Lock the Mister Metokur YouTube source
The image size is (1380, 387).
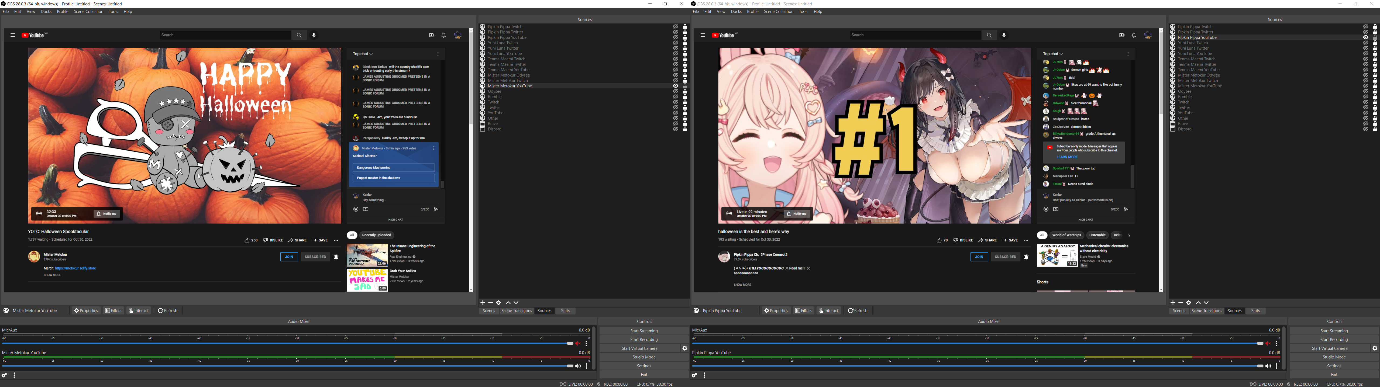click(685, 86)
